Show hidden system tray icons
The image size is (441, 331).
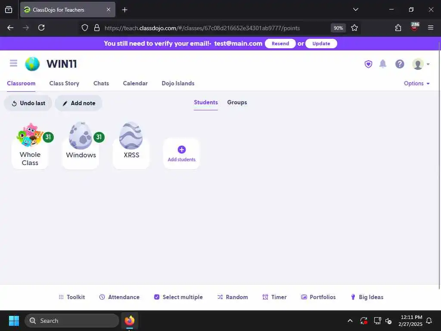[x=350, y=321]
